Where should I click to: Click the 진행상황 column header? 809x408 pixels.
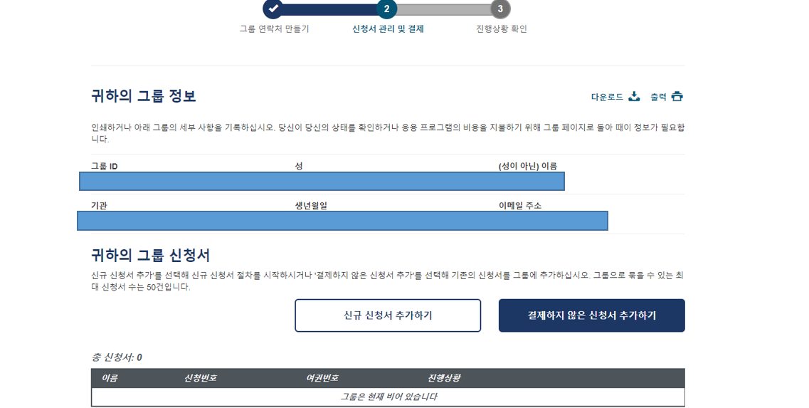pos(444,378)
